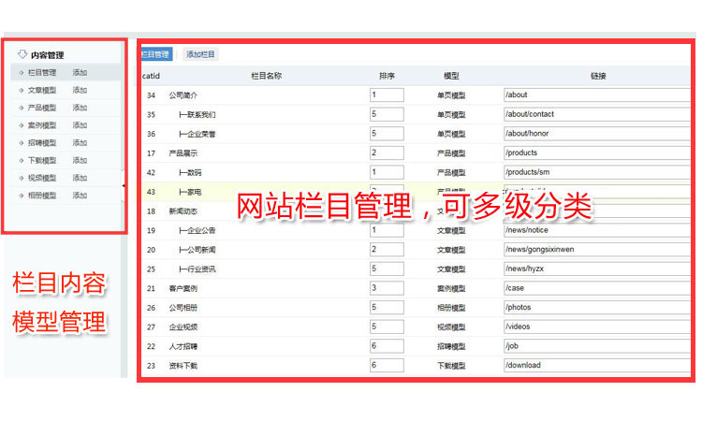The image size is (702, 421).
Task: Click 添加 next to 文章模型
Action: (x=80, y=90)
